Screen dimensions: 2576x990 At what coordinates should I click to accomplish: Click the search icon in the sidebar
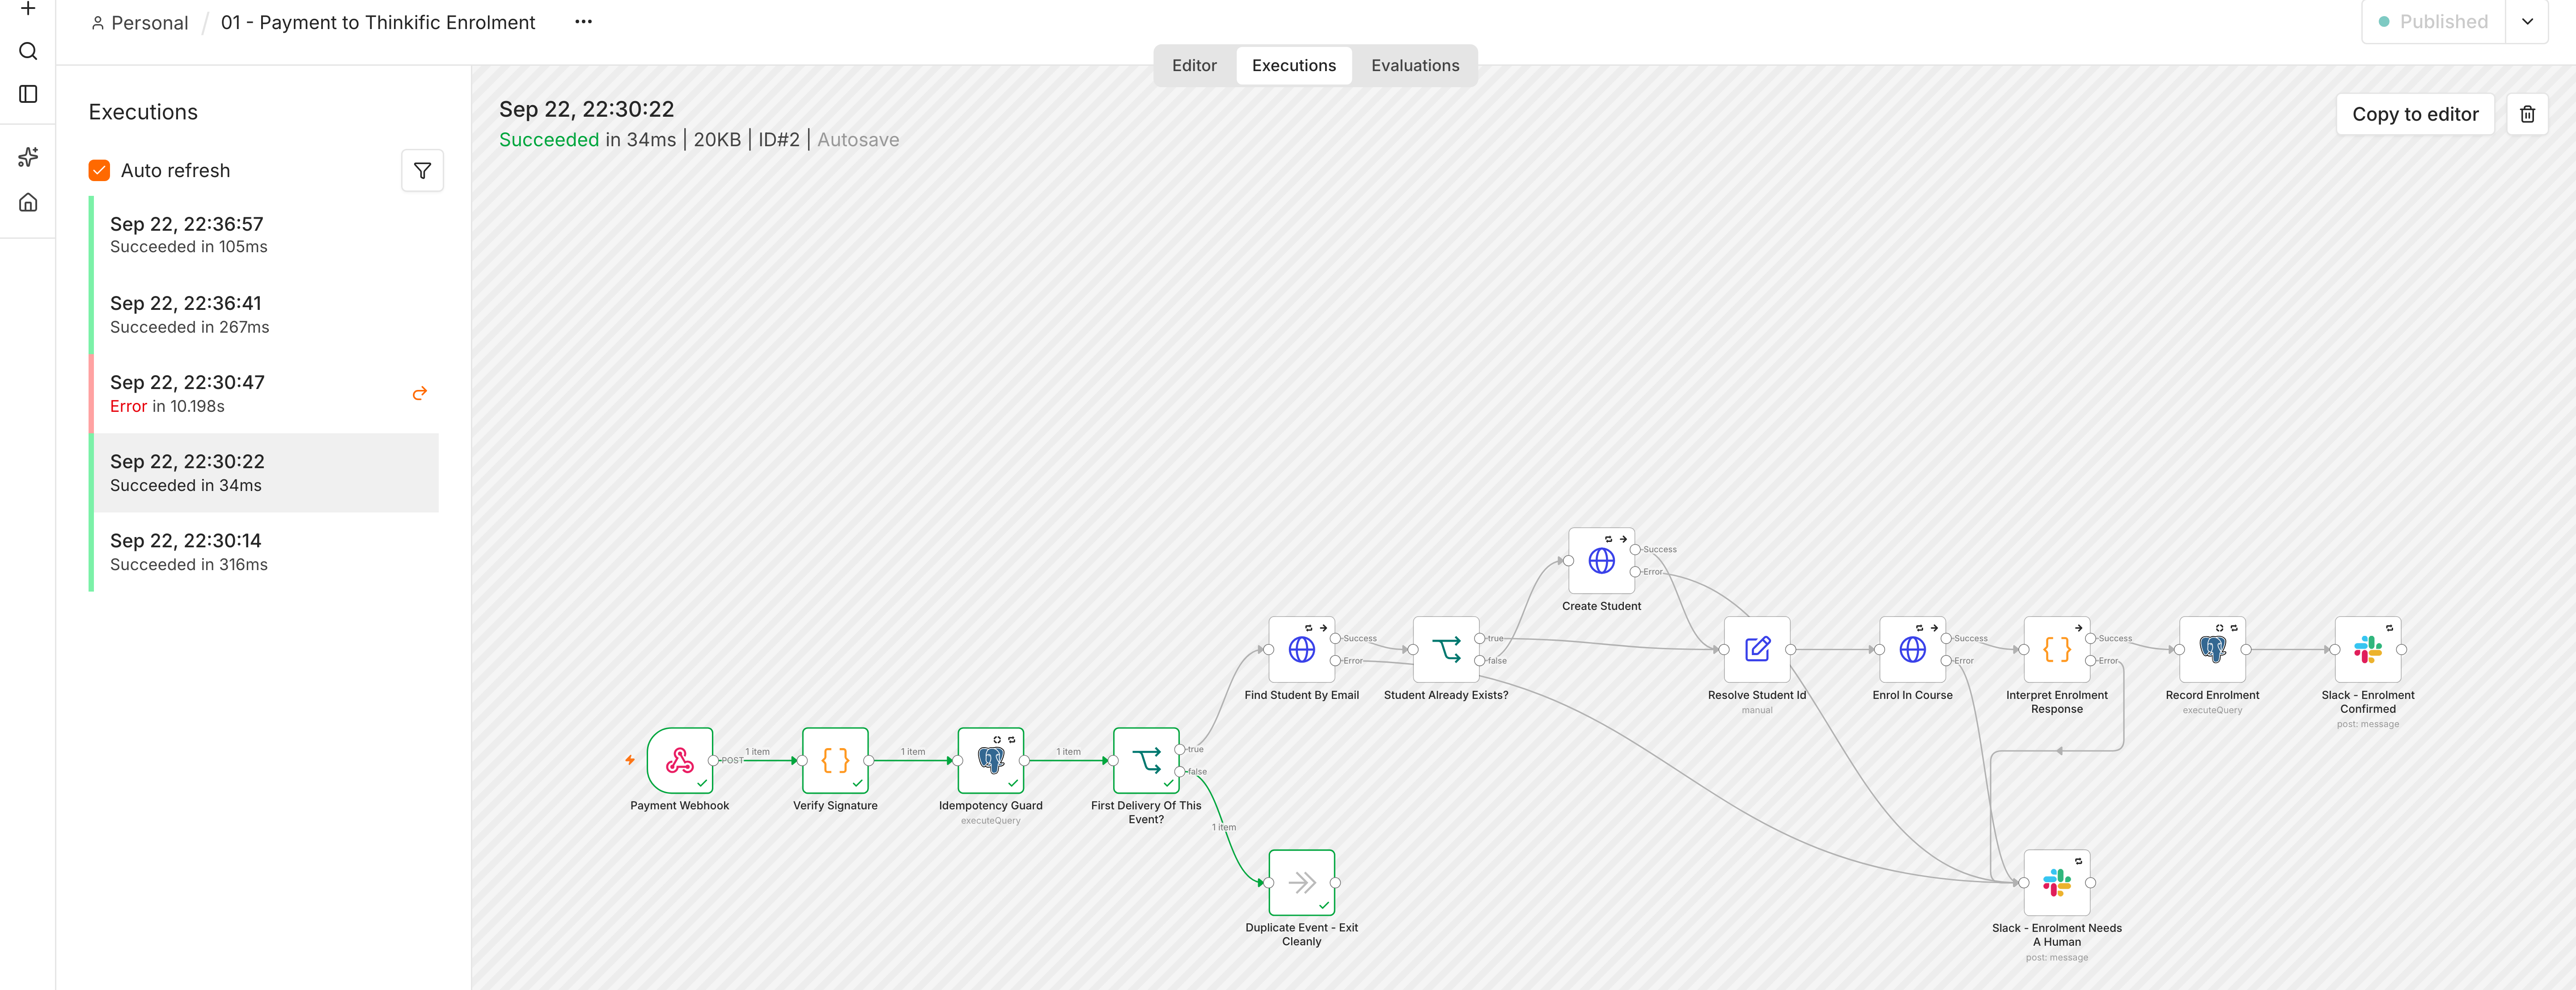pyautogui.click(x=28, y=51)
